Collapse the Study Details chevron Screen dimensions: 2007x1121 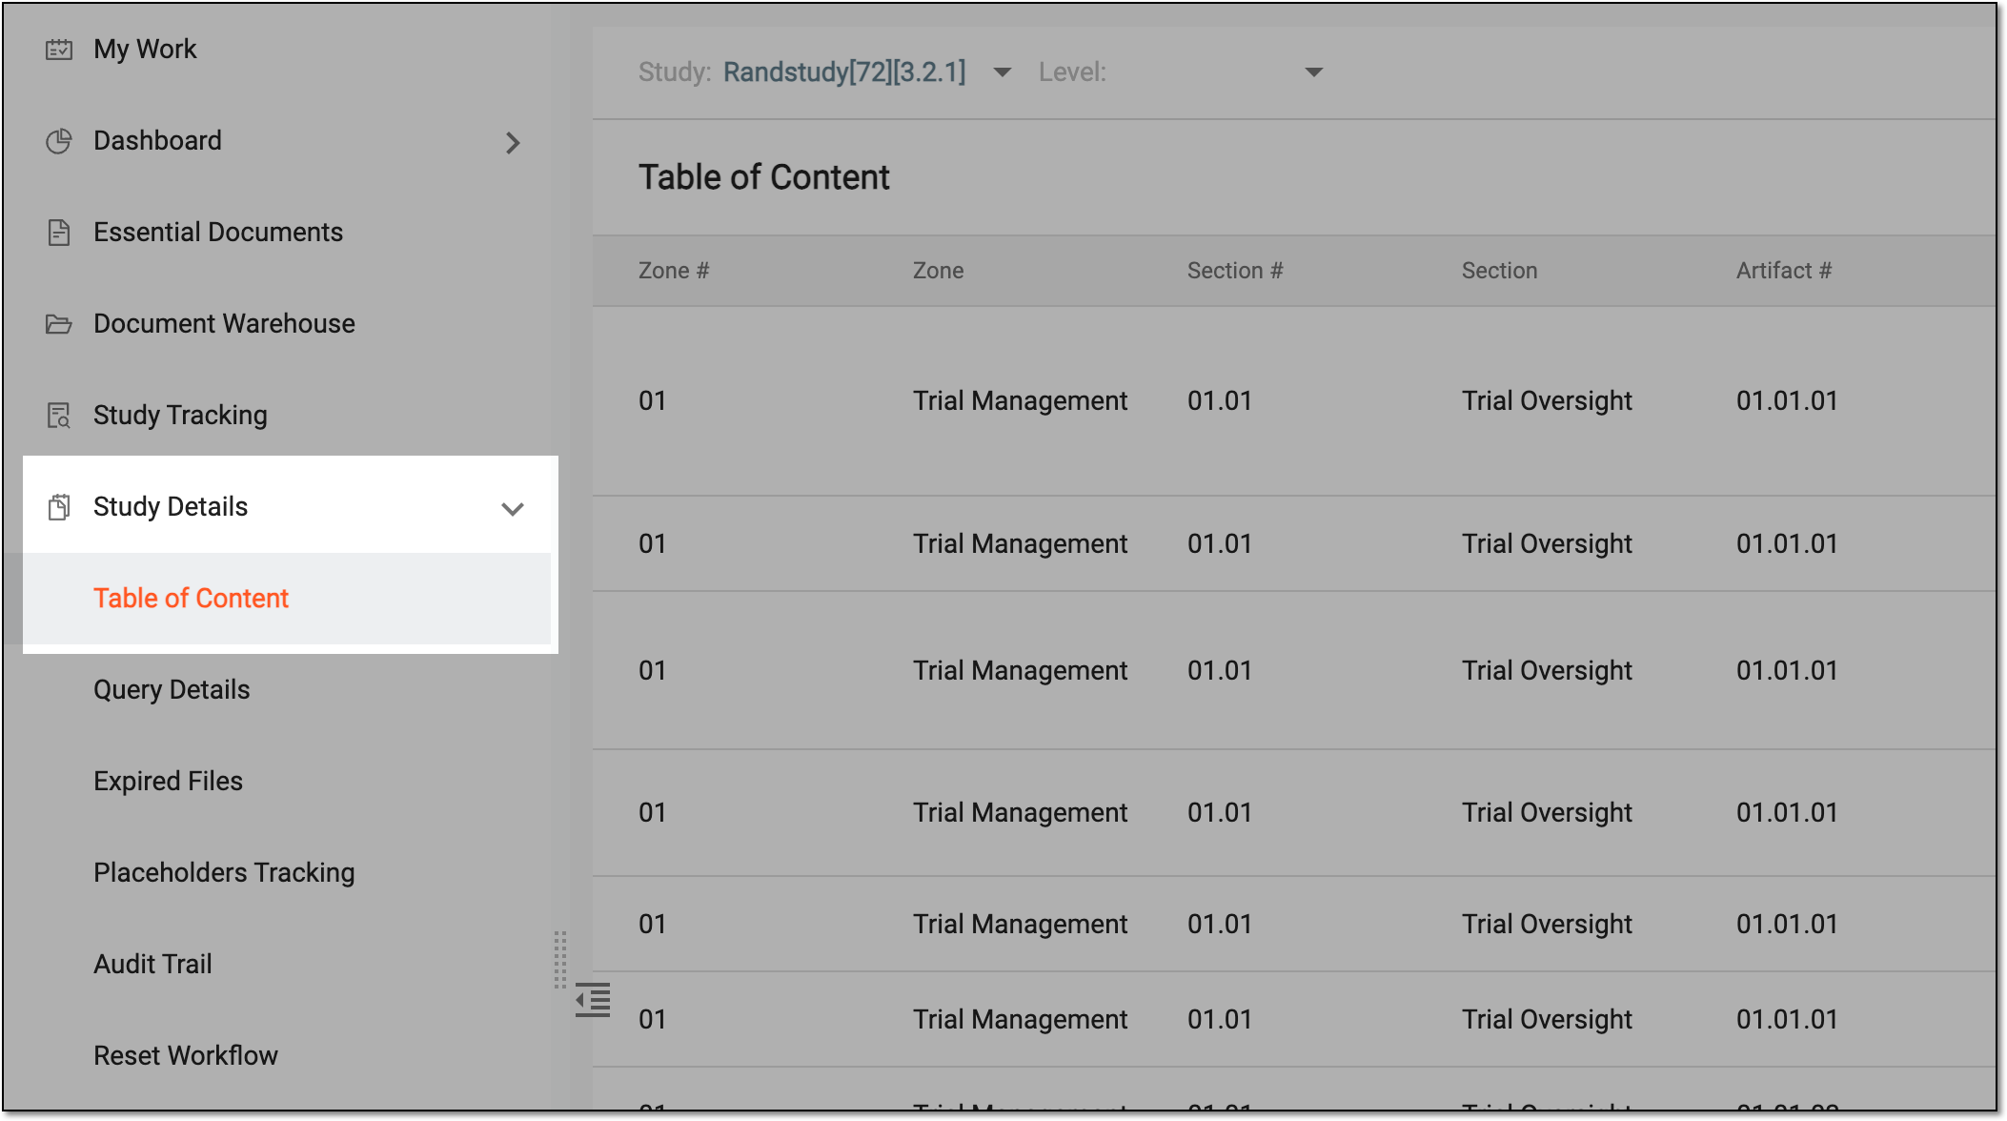tap(513, 509)
